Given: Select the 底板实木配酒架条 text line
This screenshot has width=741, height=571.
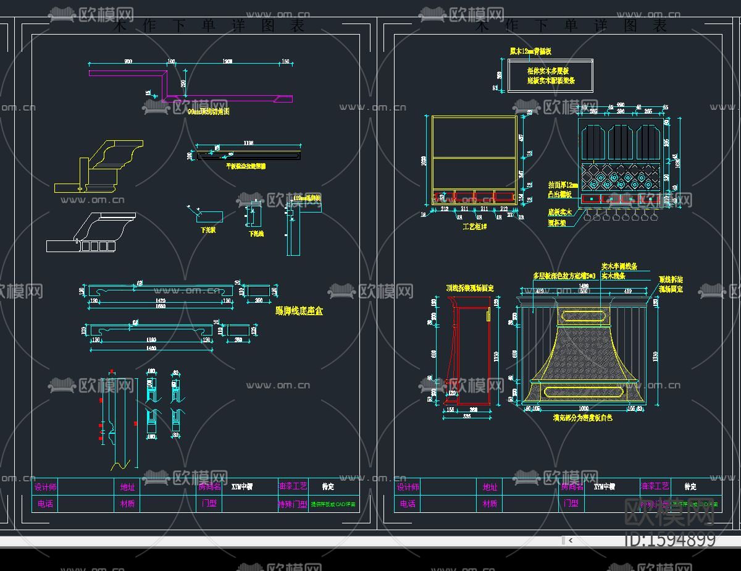Looking at the screenshot, I should pos(551,81).
